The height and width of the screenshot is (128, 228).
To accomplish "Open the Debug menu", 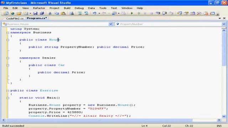I will tap(79, 8).
